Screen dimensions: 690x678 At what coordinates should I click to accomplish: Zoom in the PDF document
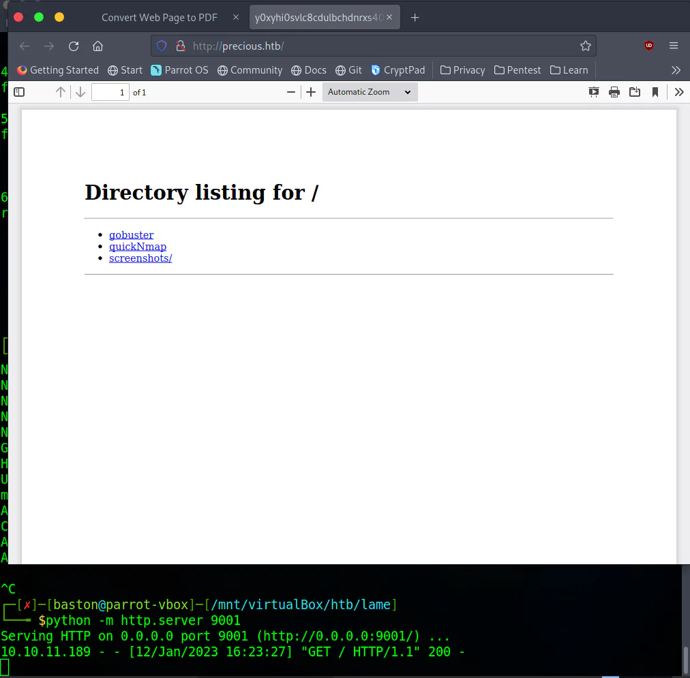(311, 92)
